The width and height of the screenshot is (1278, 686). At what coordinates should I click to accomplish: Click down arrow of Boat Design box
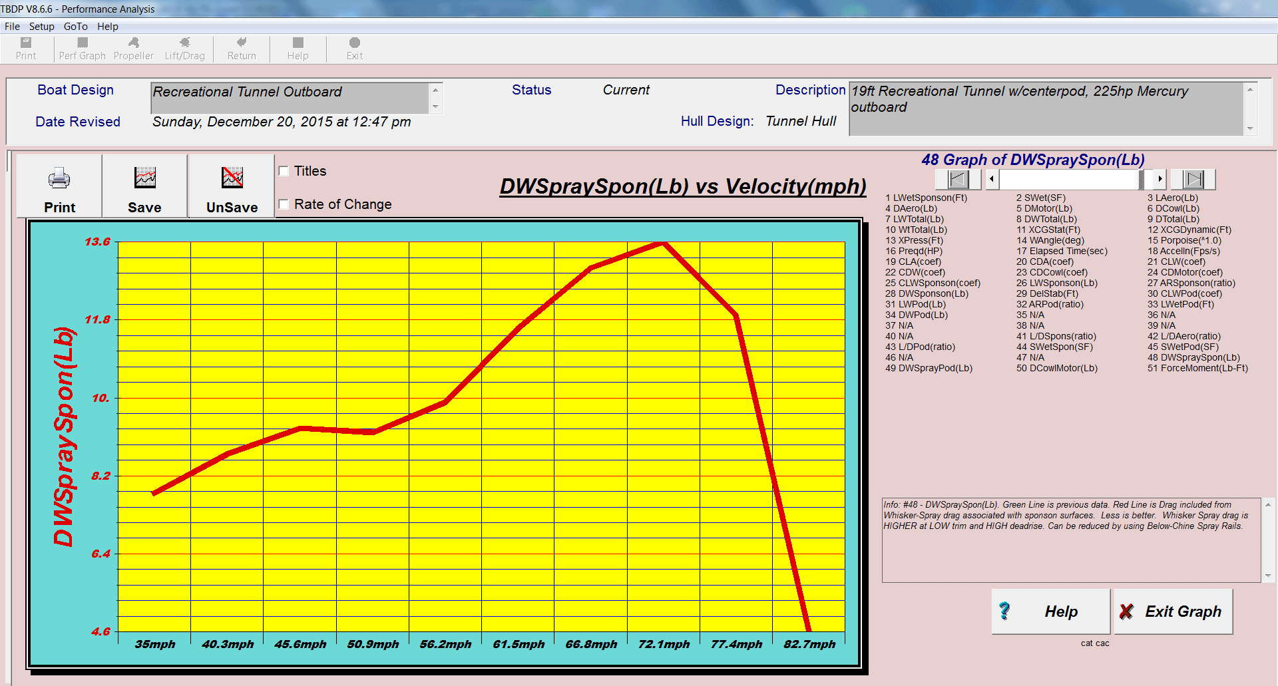coord(435,106)
